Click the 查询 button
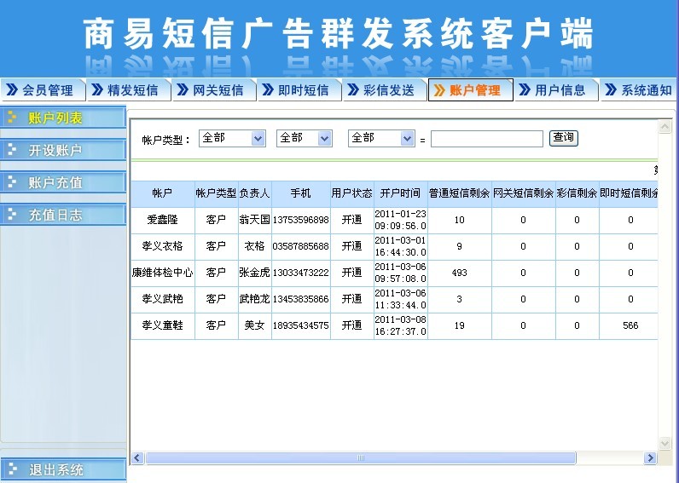This screenshot has width=679, height=483. 563,138
